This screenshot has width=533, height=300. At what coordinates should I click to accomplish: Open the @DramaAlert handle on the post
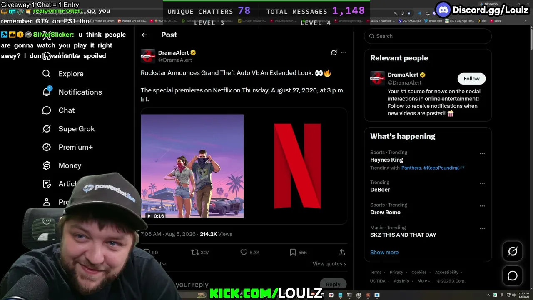tap(175, 60)
